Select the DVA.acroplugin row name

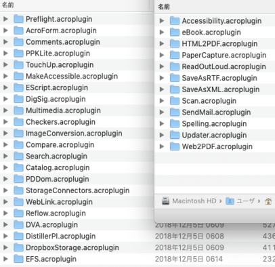pos(51,225)
